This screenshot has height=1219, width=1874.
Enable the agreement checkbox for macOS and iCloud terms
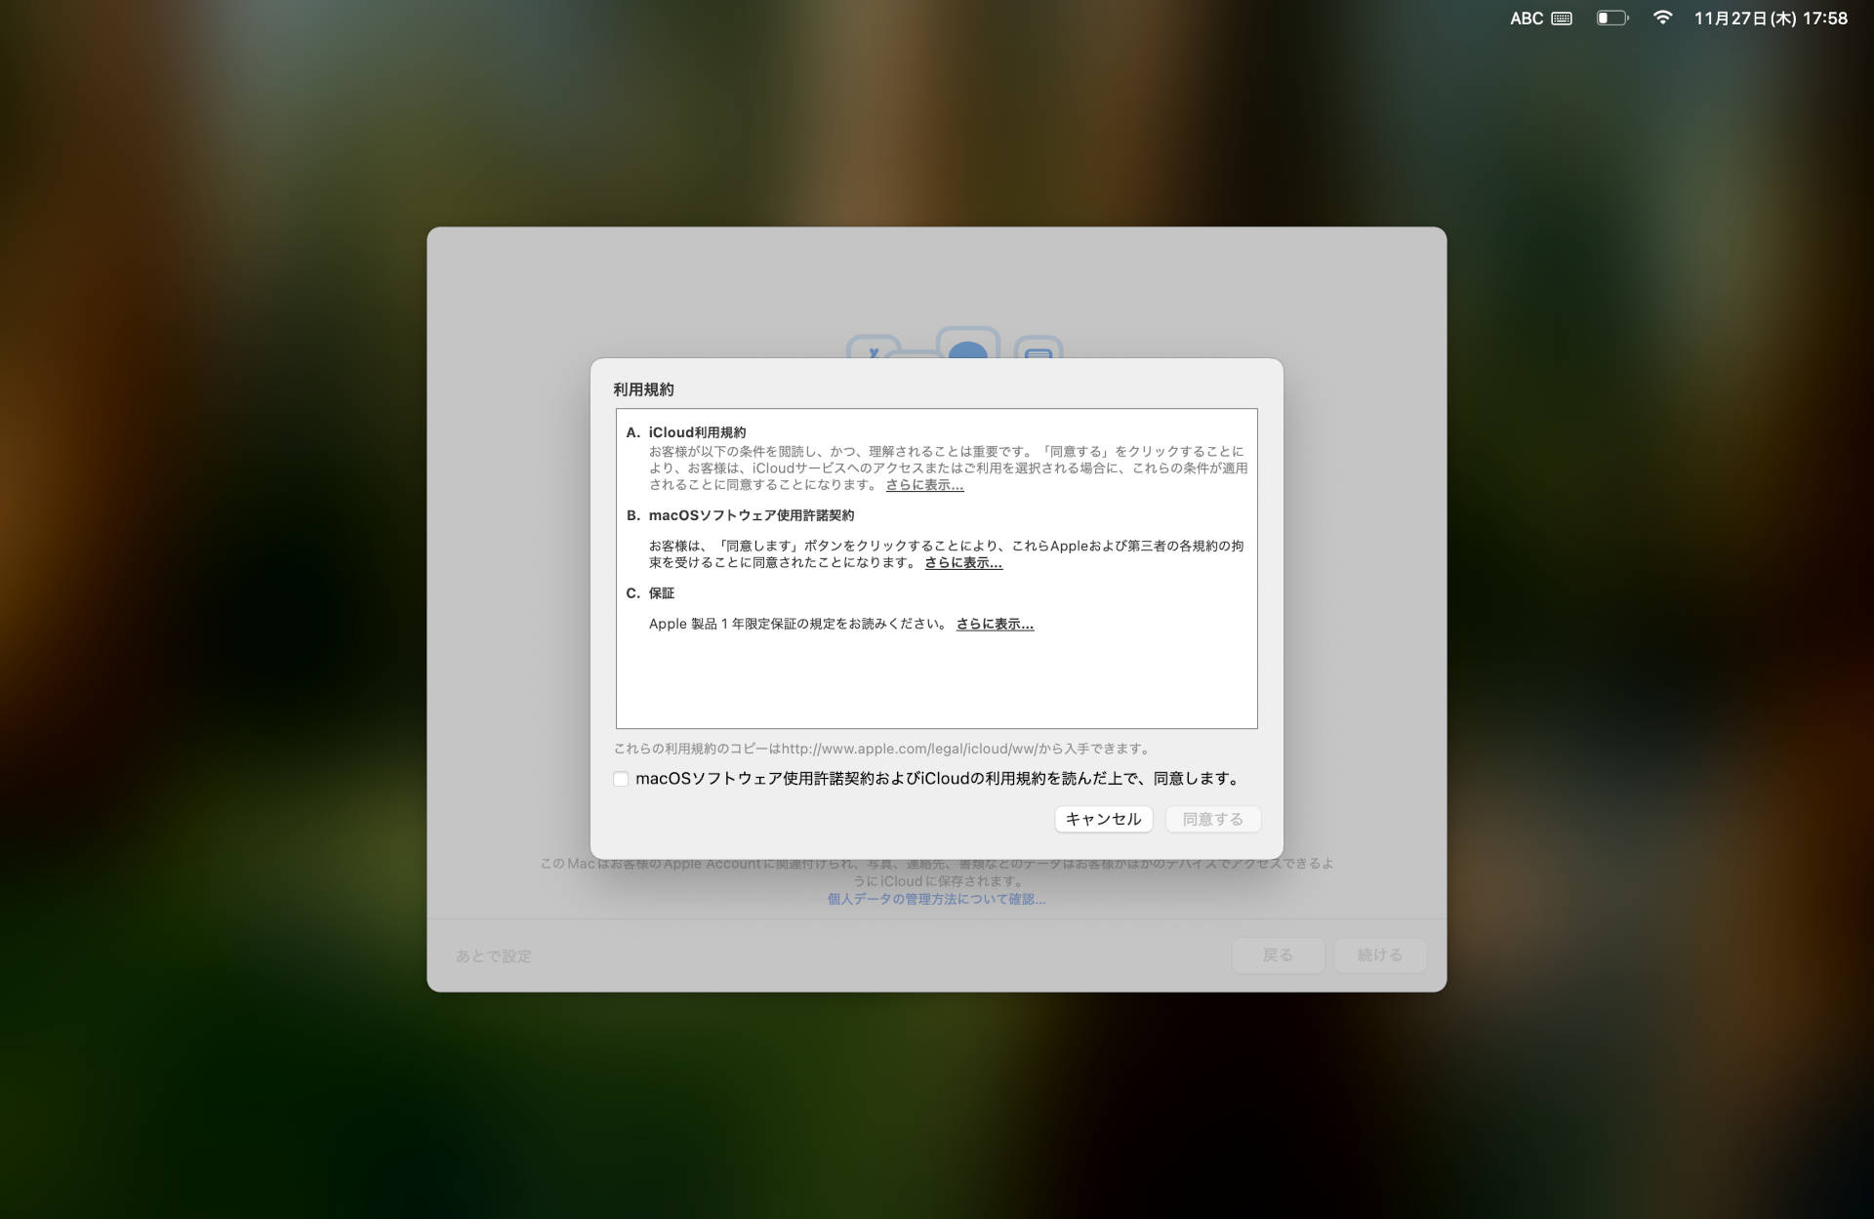click(x=621, y=779)
